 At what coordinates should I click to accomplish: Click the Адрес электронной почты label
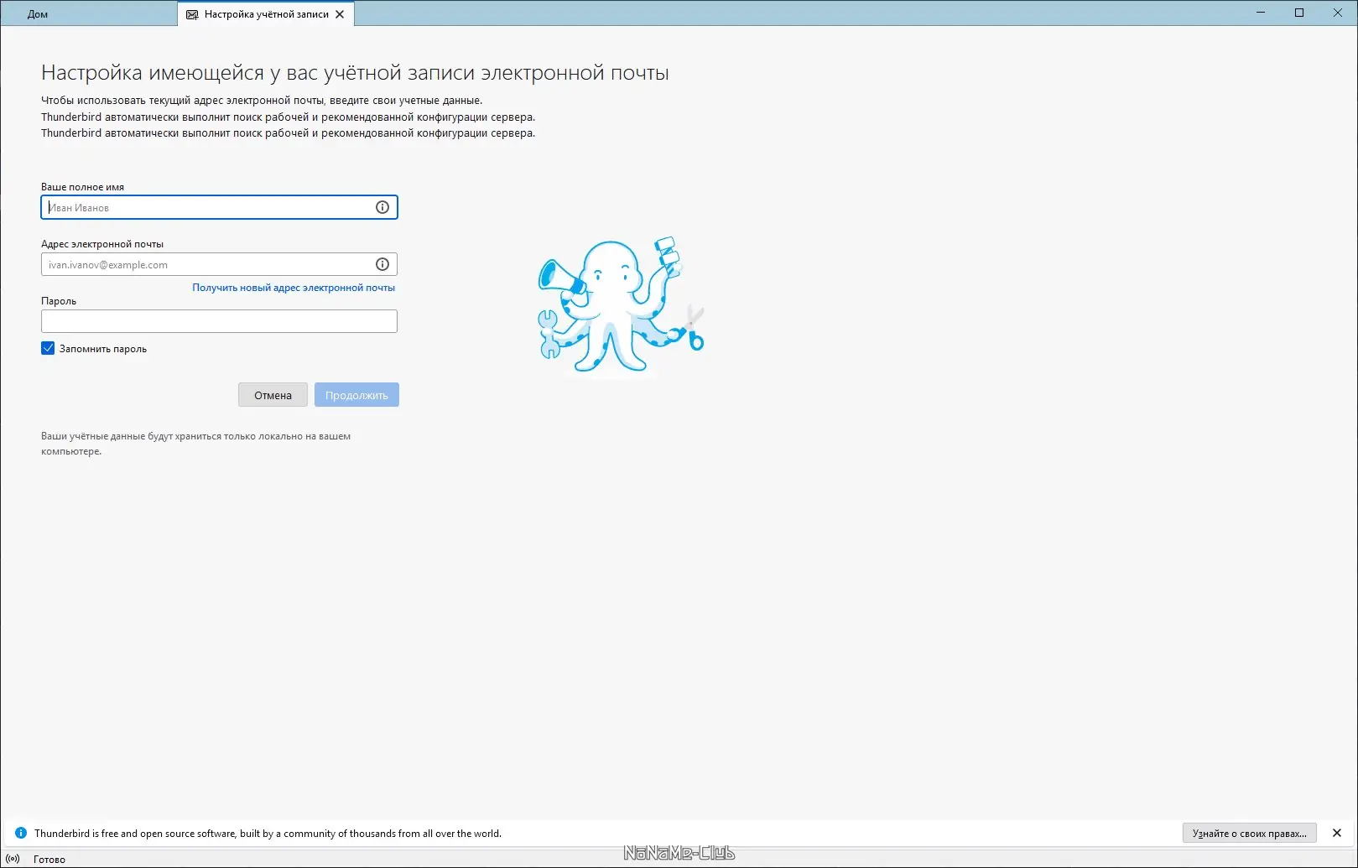tap(102, 244)
